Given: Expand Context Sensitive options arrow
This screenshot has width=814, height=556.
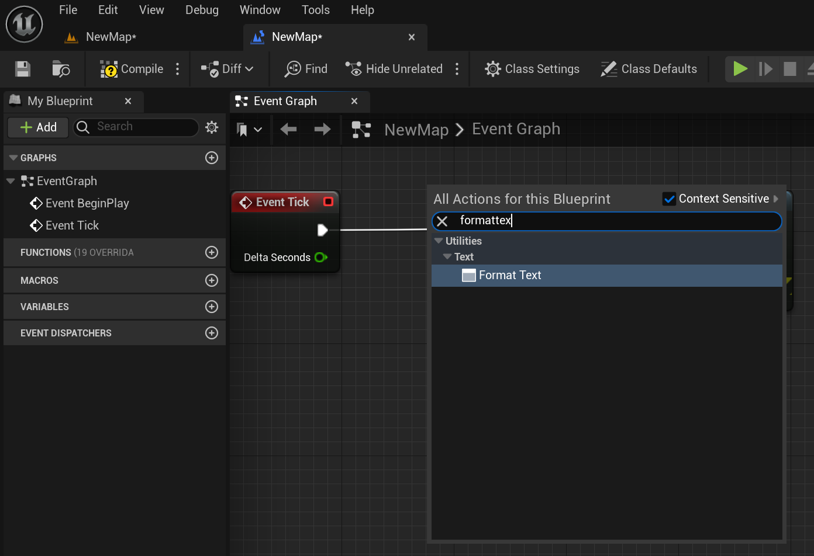Looking at the screenshot, I should 777,199.
